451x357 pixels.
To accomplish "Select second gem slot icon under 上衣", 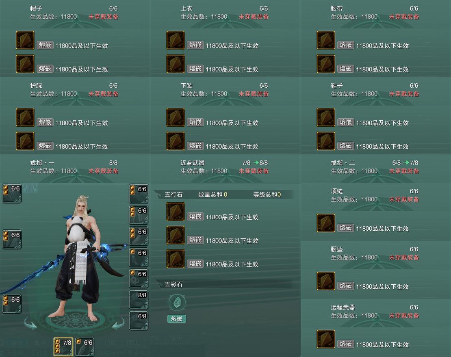I will 176,64.
